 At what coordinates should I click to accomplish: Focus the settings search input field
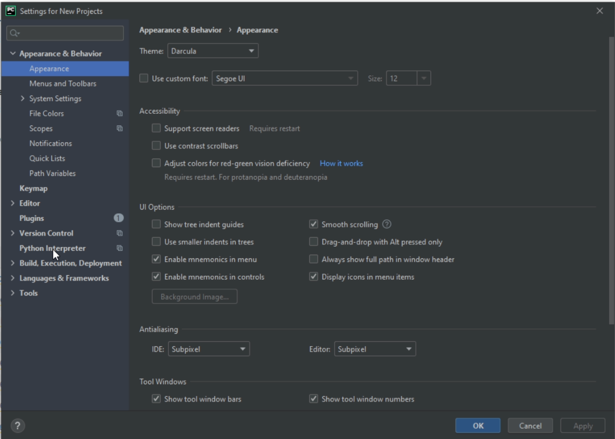(65, 33)
